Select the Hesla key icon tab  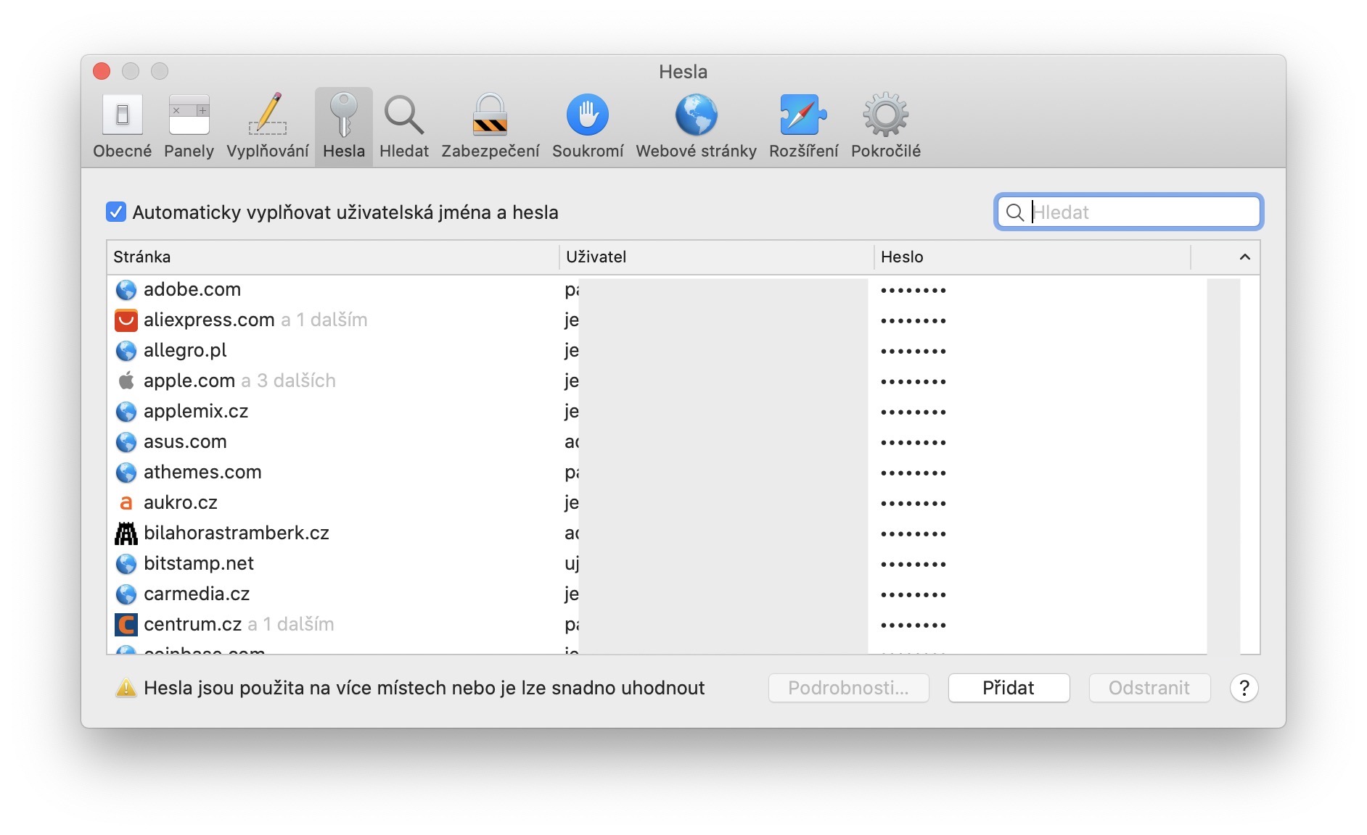pyautogui.click(x=344, y=126)
